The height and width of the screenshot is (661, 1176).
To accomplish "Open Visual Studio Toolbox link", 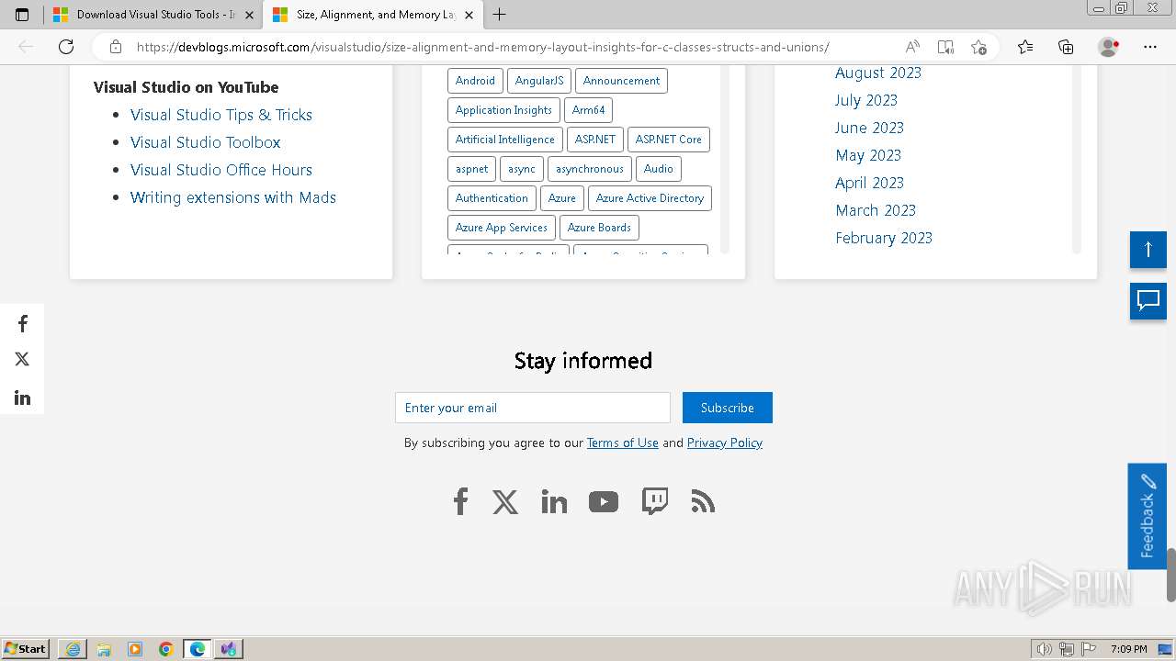I will click(x=206, y=142).
